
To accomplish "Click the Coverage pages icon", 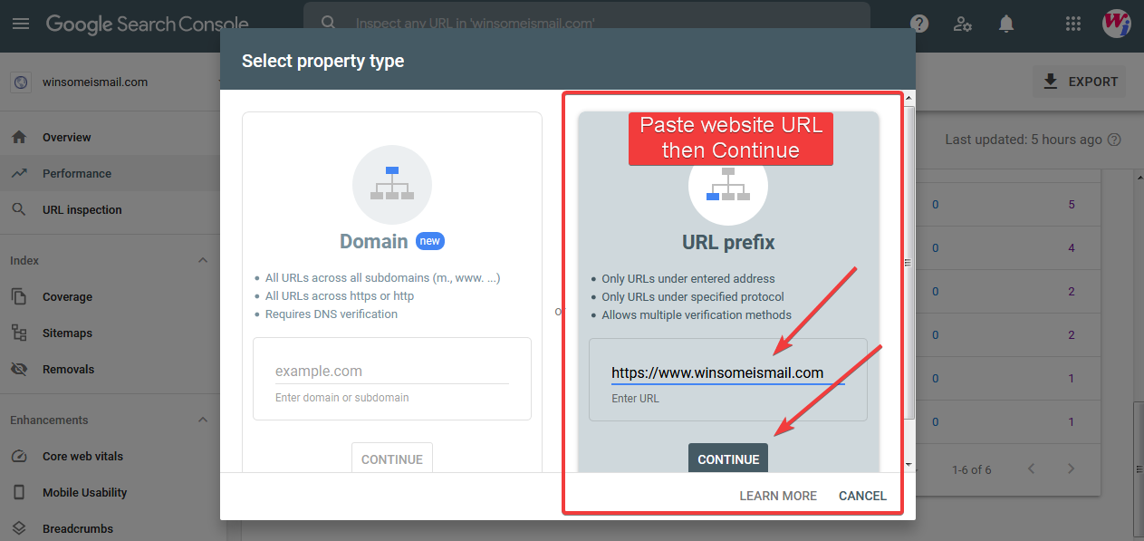I will [19, 296].
